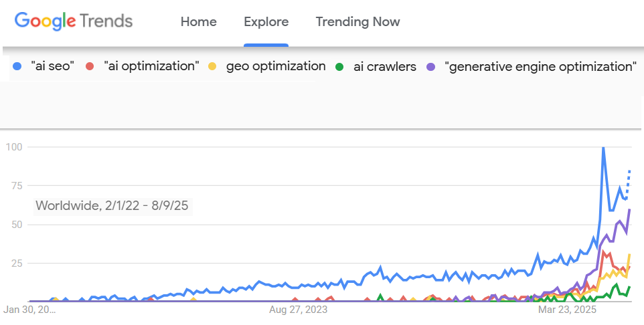Click the 100 value on the y-axis
This screenshot has height=325, width=644.
pyautogui.click(x=13, y=146)
